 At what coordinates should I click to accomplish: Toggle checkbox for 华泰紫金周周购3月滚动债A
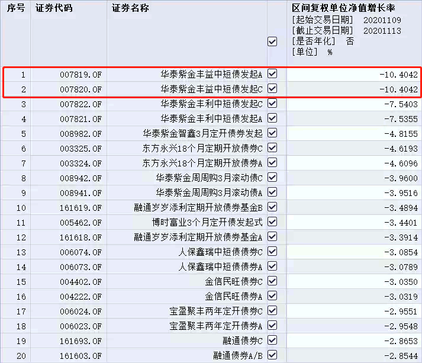tap(272, 192)
